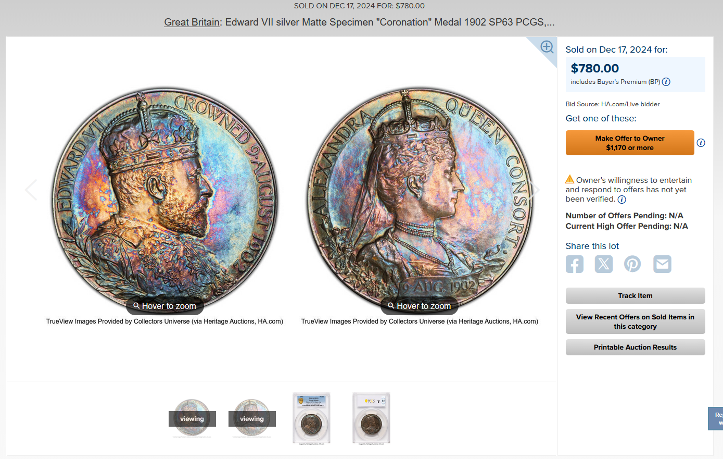Open info icon after owner's willingness notice
Screen dimensions: 723x459
tap(622, 200)
